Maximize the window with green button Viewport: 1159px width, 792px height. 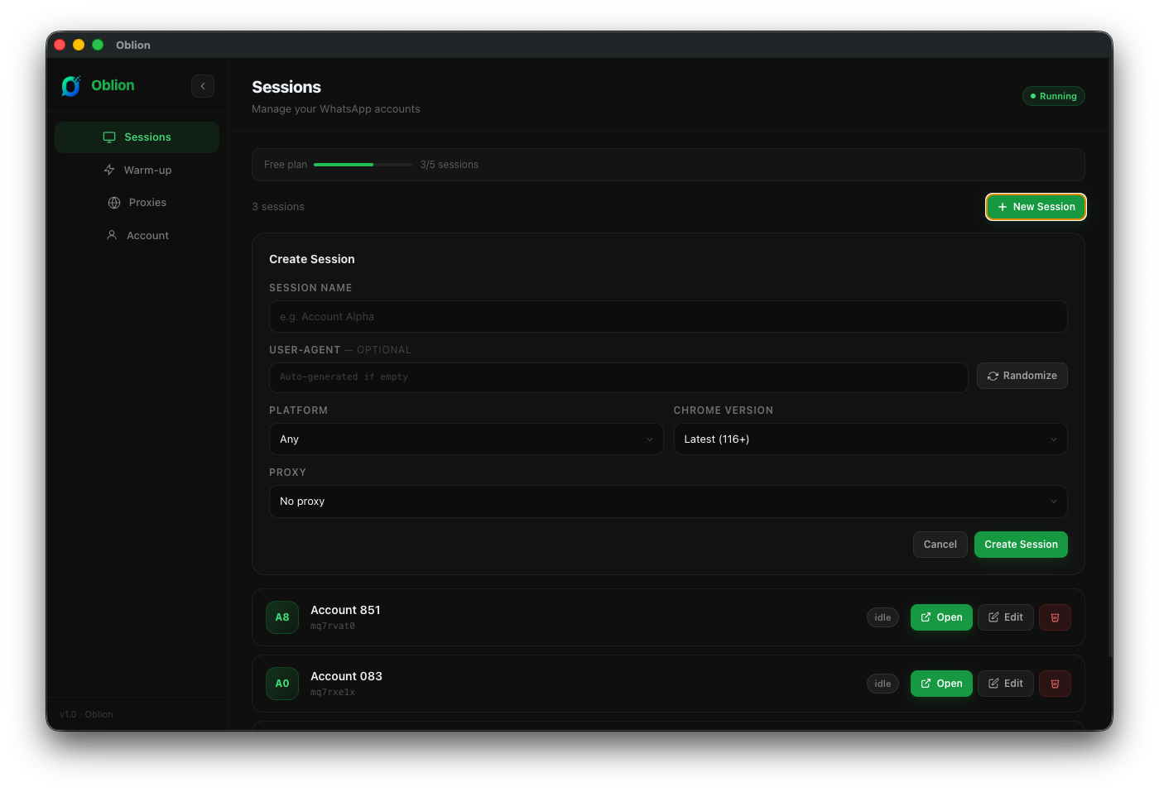pos(98,45)
